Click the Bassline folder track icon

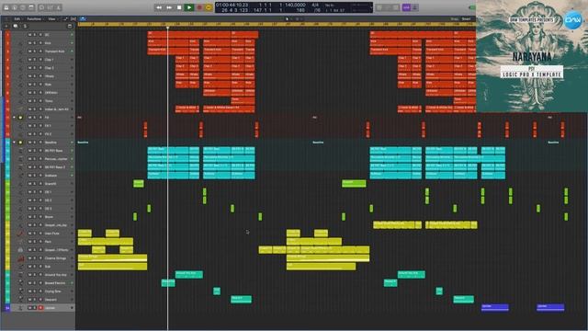coord(20,143)
